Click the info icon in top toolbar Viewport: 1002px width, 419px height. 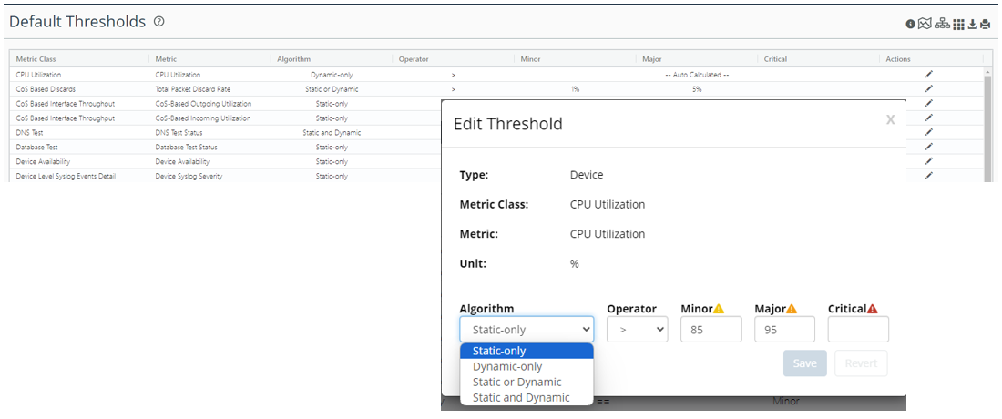[x=910, y=25]
